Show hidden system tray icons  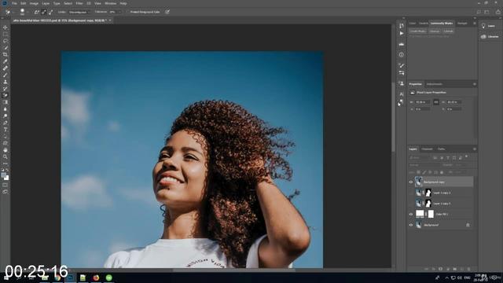click(x=446, y=277)
